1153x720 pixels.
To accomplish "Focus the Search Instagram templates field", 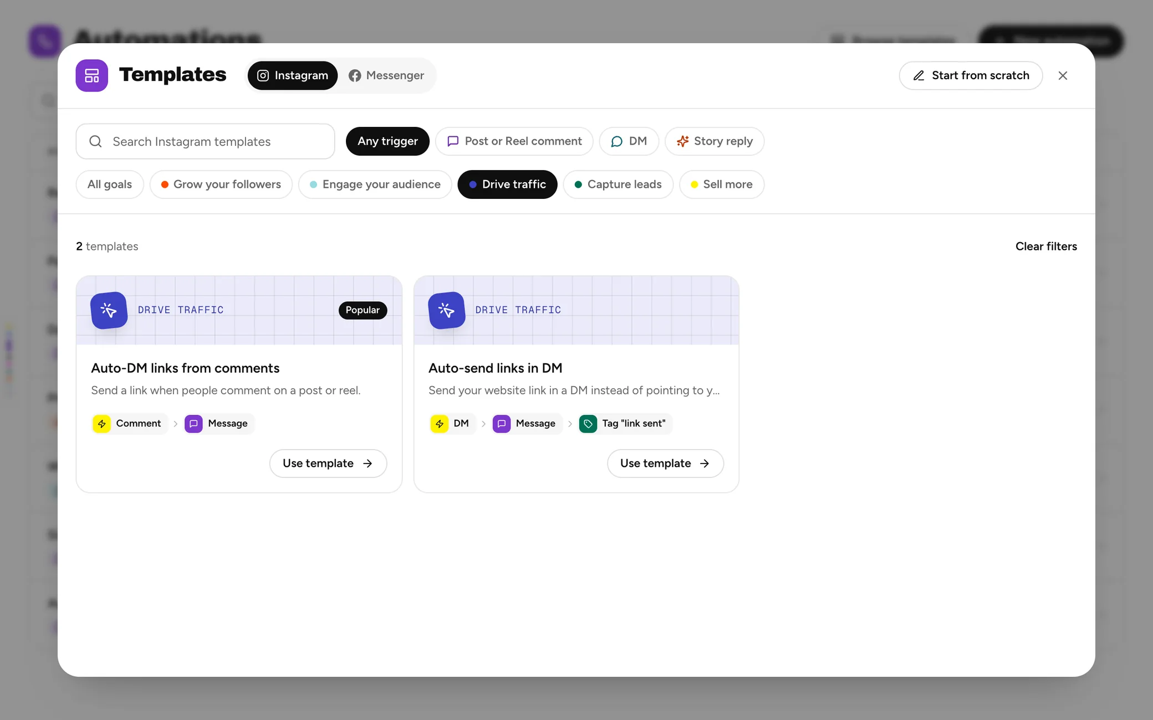I will point(205,141).
